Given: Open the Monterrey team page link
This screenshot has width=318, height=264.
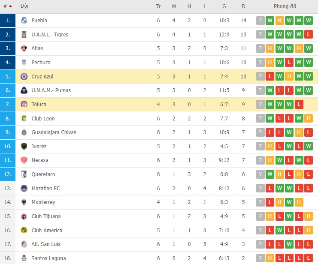Looking at the screenshot, I should click(x=43, y=202).
